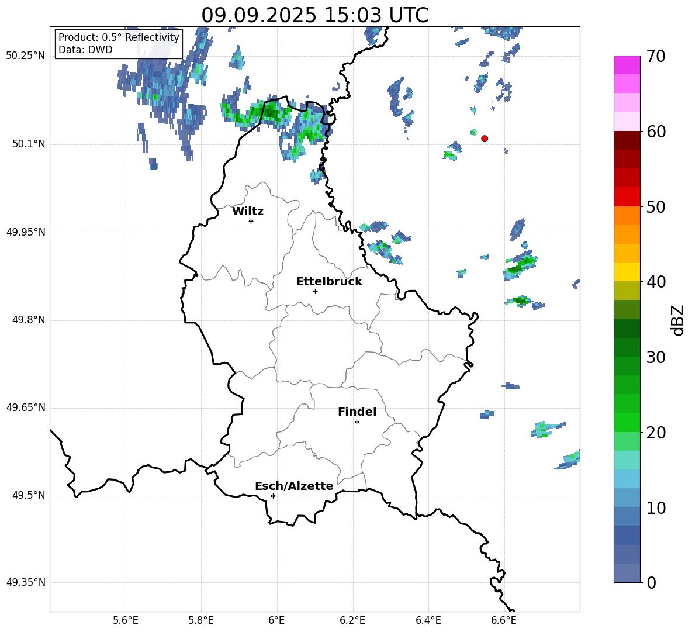Image resolution: width=692 pixels, height=632 pixels.
Task: Click the 49.95°N latitude label
Action: coord(26,232)
